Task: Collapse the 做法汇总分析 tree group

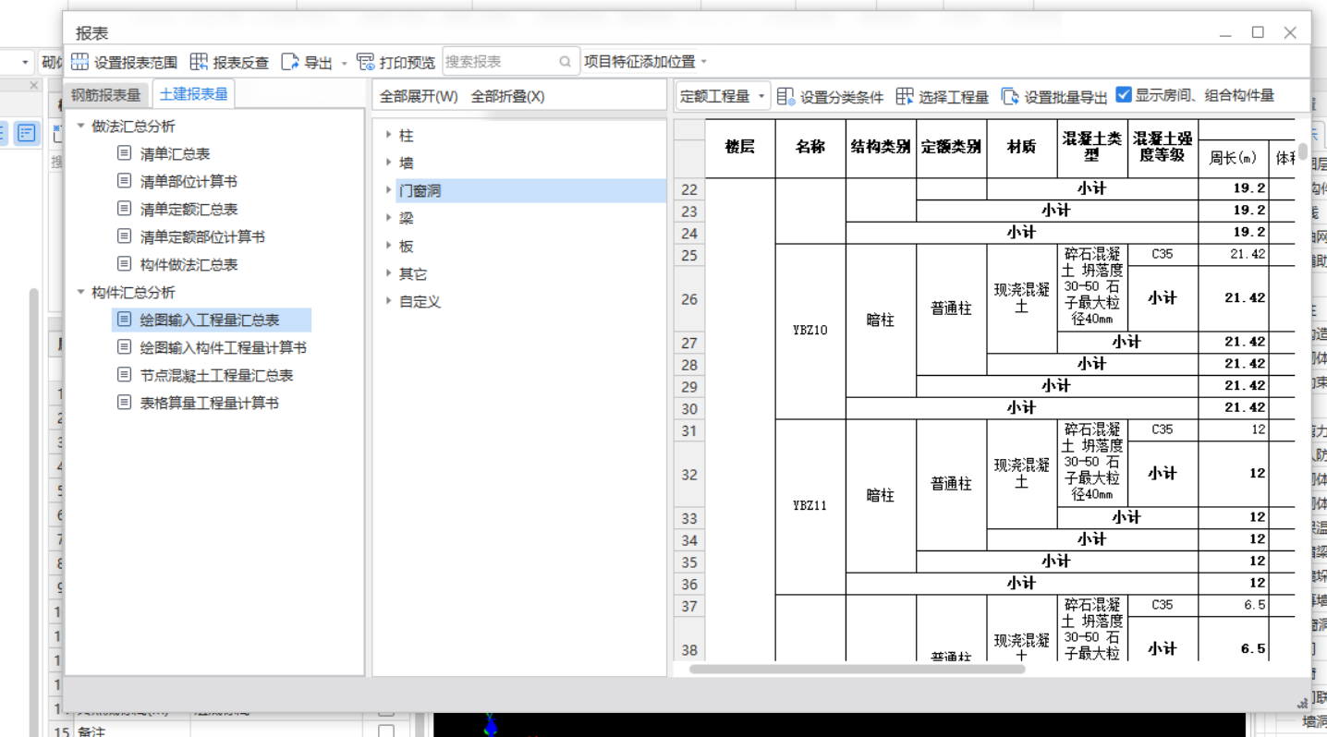Action: click(x=81, y=126)
